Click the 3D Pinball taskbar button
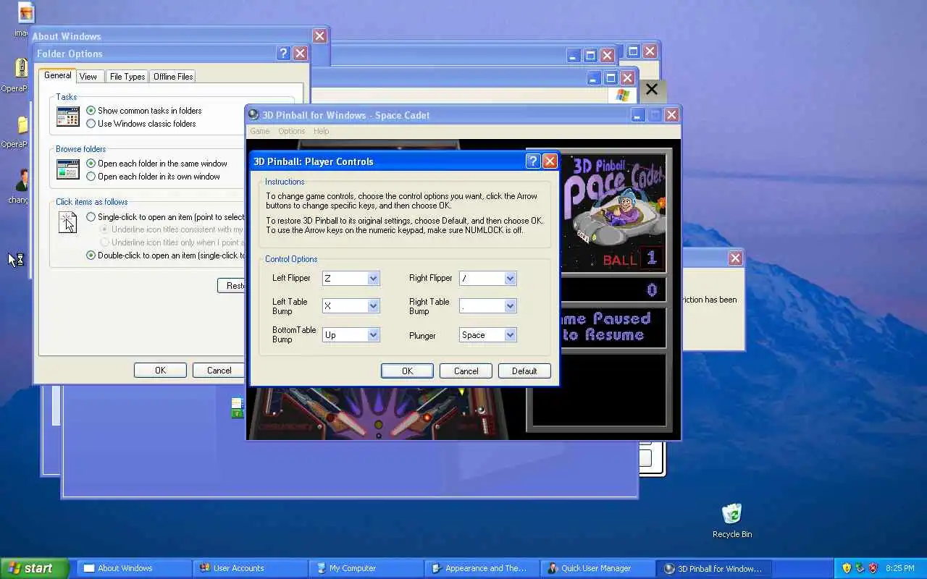Screen dimensions: 927x579 pos(714,568)
